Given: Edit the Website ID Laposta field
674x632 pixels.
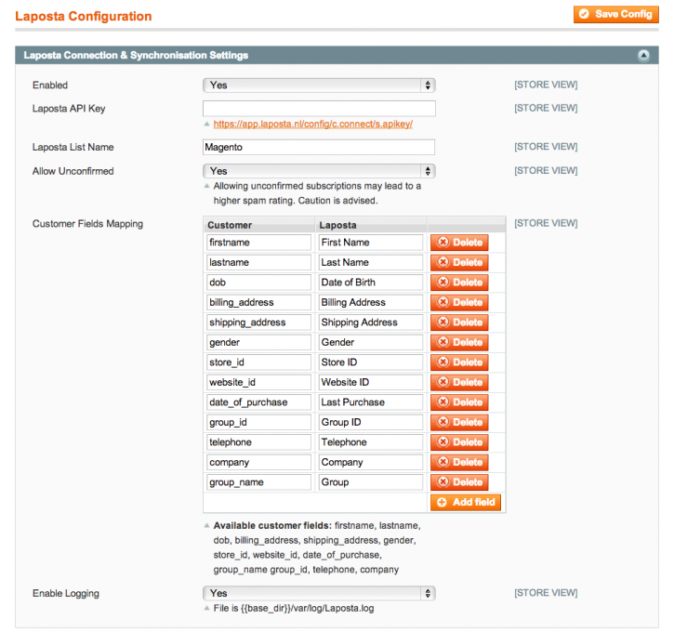Looking at the screenshot, I should 371,382.
